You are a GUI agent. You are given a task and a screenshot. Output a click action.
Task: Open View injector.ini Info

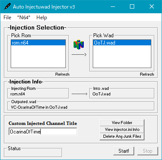click(122, 130)
